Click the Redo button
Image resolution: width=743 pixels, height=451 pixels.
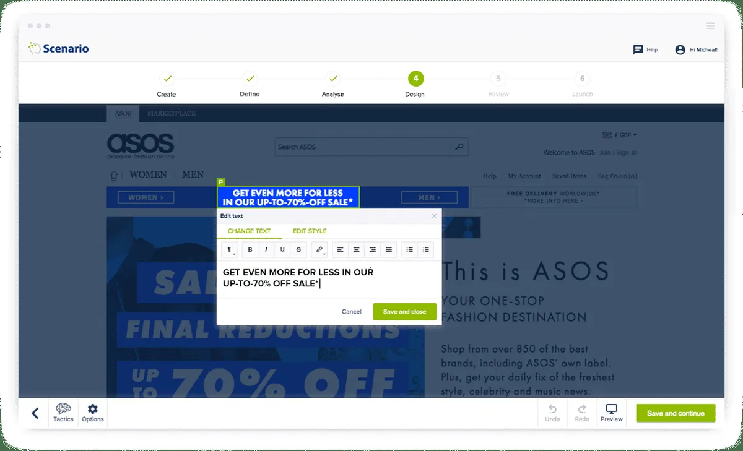click(582, 413)
